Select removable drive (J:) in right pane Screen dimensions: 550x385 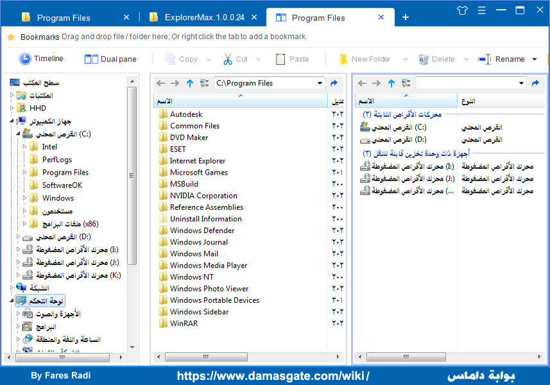click(407, 178)
